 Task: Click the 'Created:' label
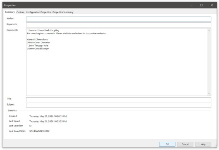pos(13,116)
